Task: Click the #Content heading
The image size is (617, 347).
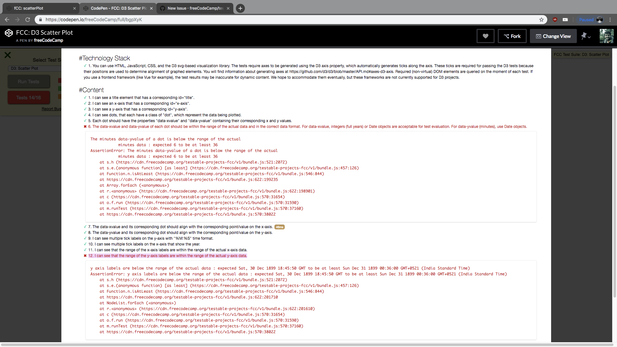Action: pos(91,90)
